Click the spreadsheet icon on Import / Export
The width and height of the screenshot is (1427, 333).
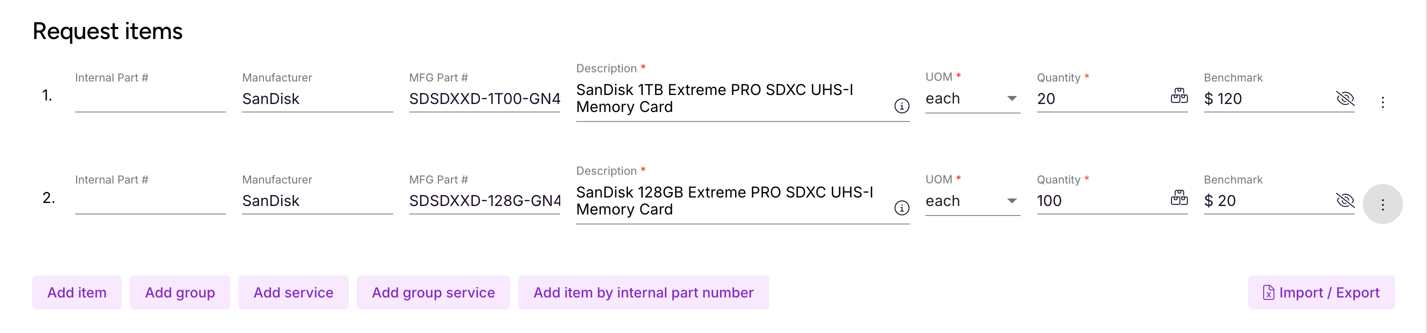tap(1268, 292)
